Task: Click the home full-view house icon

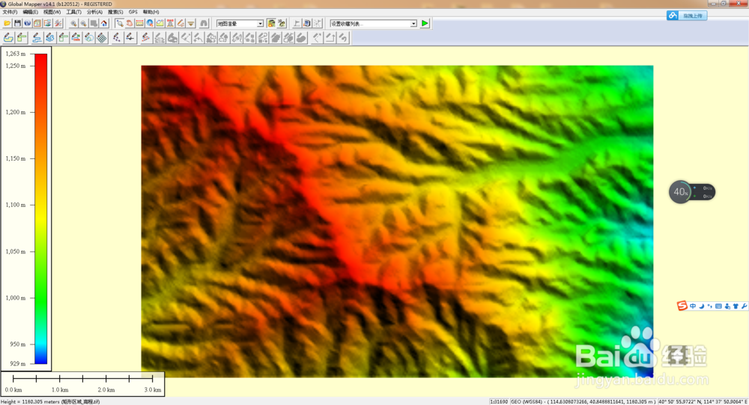Action: pyautogui.click(x=103, y=23)
